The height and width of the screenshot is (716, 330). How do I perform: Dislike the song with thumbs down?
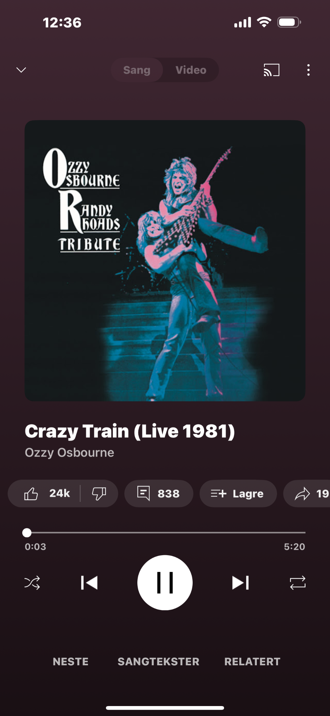pos(99,494)
